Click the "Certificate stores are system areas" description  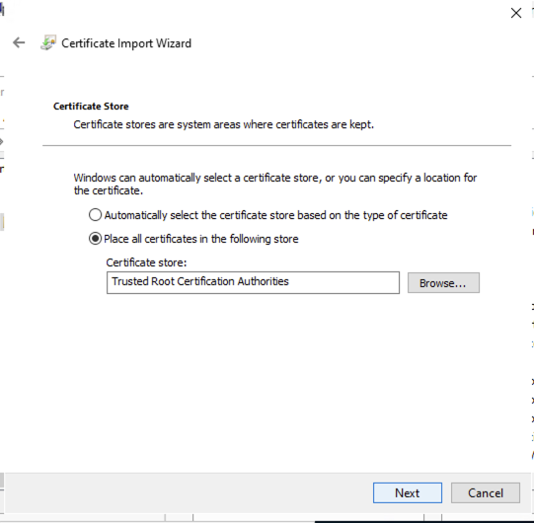(224, 124)
